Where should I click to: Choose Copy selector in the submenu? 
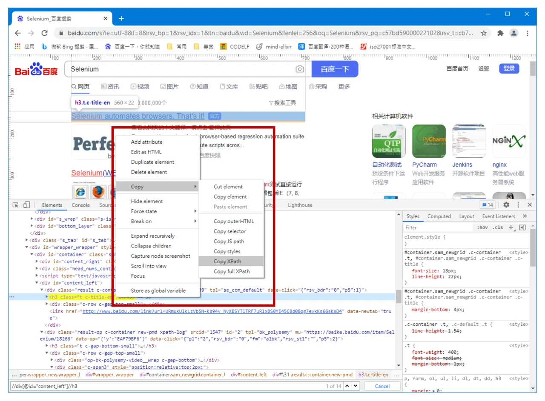point(232,231)
